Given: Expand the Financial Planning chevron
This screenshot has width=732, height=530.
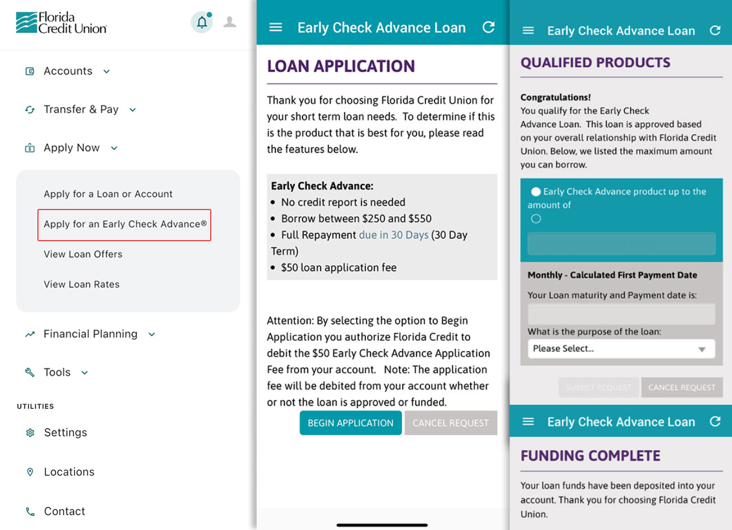Looking at the screenshot, I should coord(152,335).
